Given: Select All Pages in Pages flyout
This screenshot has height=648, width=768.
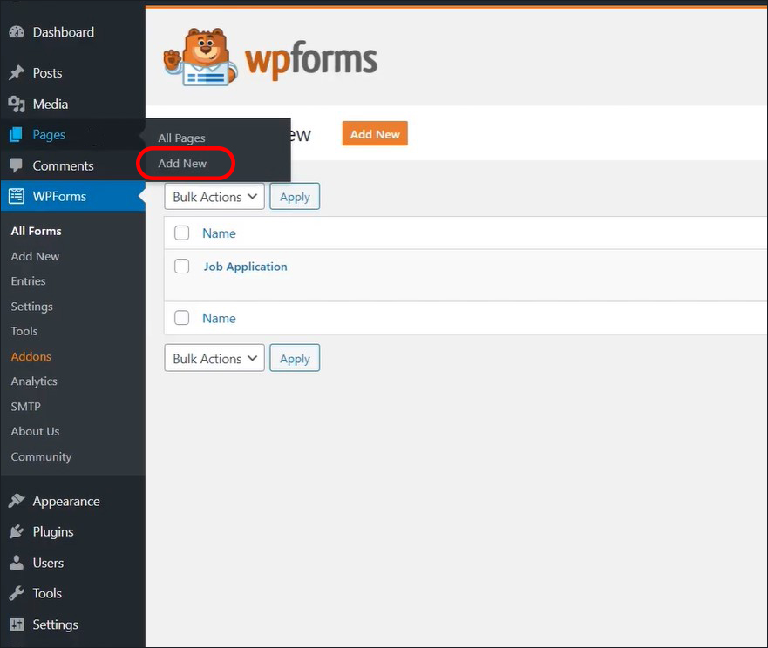Looking at the screenshot, I should [x=181, y=138].
